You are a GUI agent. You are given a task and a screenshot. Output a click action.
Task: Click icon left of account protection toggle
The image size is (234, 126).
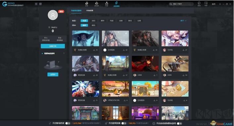point(50,123)
